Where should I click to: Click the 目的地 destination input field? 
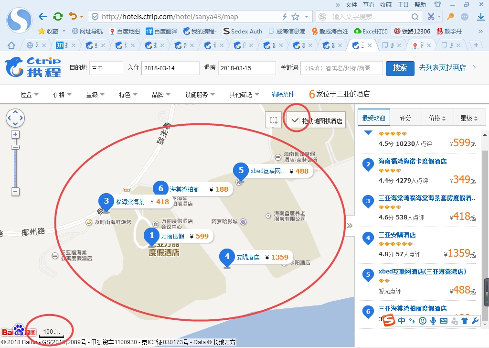(106, 68)
